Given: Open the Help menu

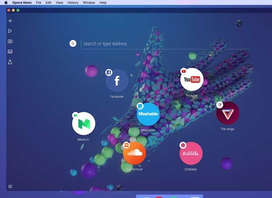Looking at the screenshot, I should click(103, 3).
